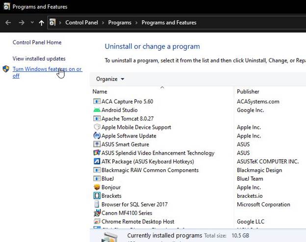The width and height of the screenshot is (306, 242).
Task: Sort the list by the Name column
Action: tap(100, 92)
